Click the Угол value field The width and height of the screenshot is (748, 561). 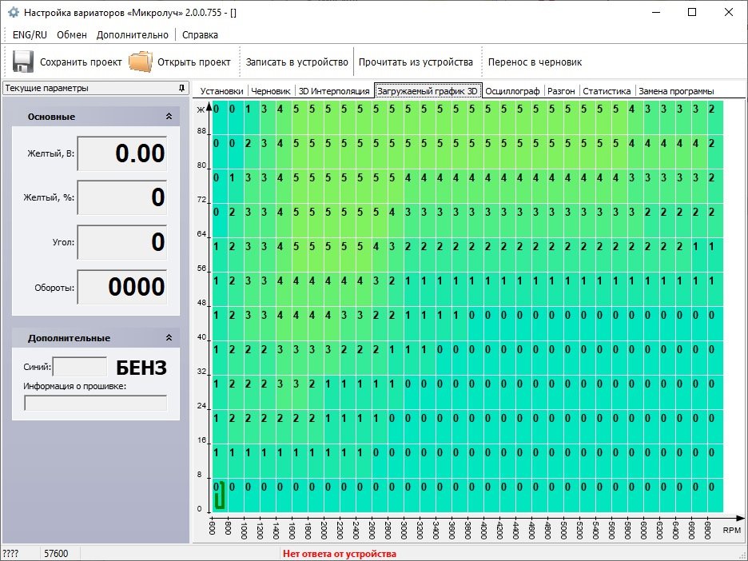pos(122,242)
